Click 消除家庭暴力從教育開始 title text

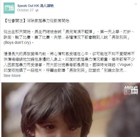coord(48,21)
